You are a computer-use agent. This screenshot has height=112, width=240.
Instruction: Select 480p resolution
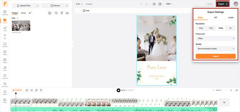201,28
